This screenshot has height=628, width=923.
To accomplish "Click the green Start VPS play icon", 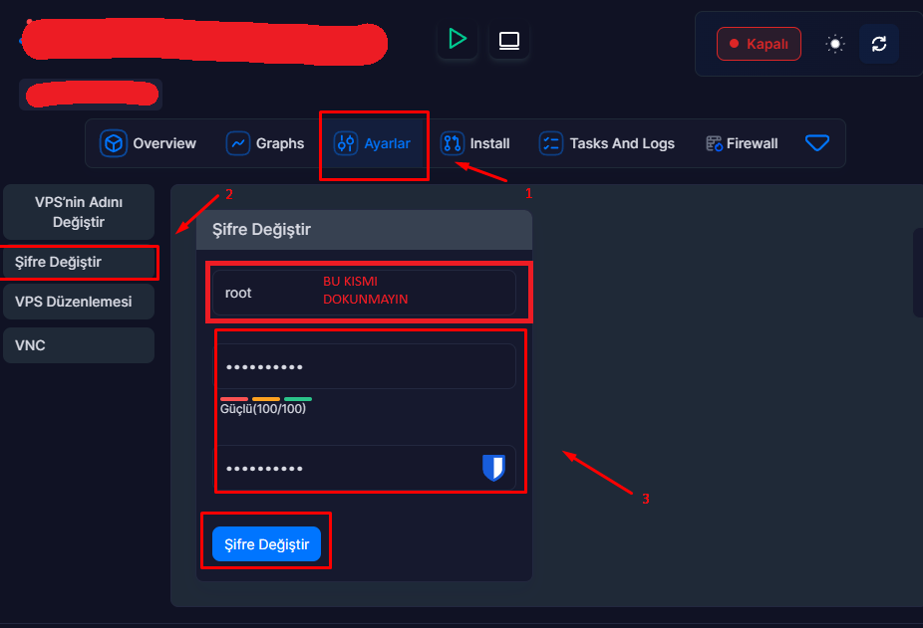I will click(458, 40).
